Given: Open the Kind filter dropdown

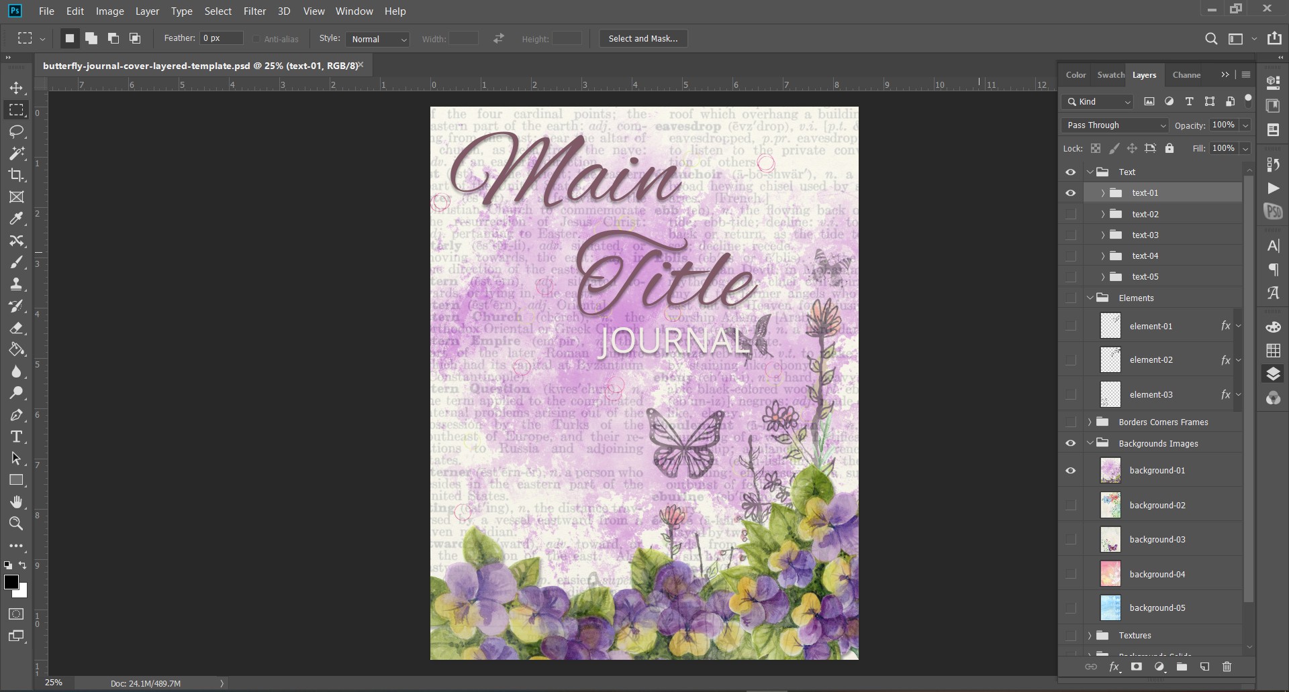Looking at the screenshot, I should tap(1098, 101).
